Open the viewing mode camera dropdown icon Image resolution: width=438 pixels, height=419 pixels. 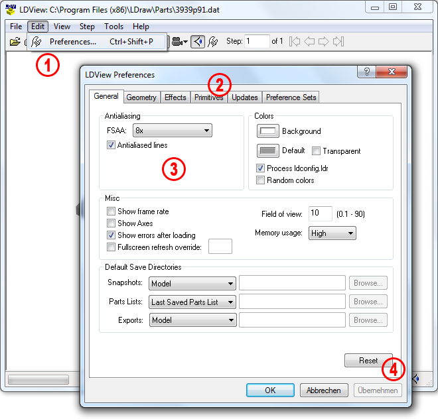(x=180, y=42)
